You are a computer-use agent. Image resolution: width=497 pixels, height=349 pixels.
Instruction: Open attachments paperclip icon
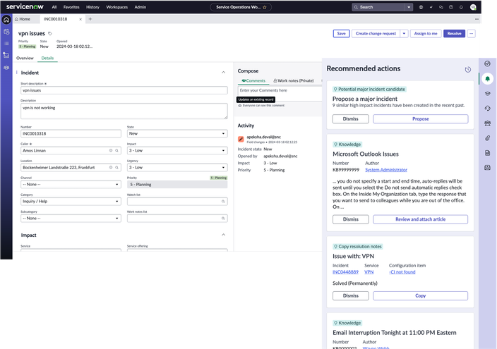coord(488,137)
